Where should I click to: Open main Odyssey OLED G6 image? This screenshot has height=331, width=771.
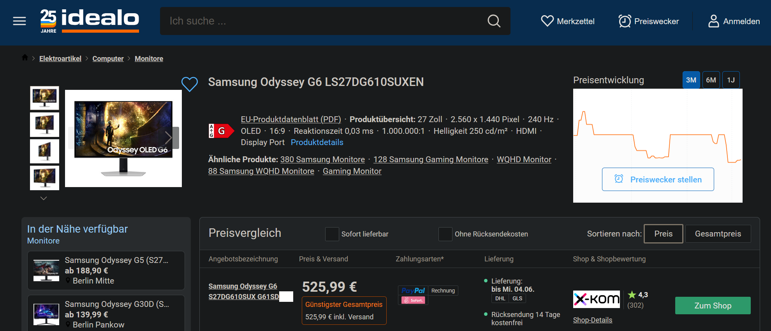pyautogui.click(x=123, y=138)
